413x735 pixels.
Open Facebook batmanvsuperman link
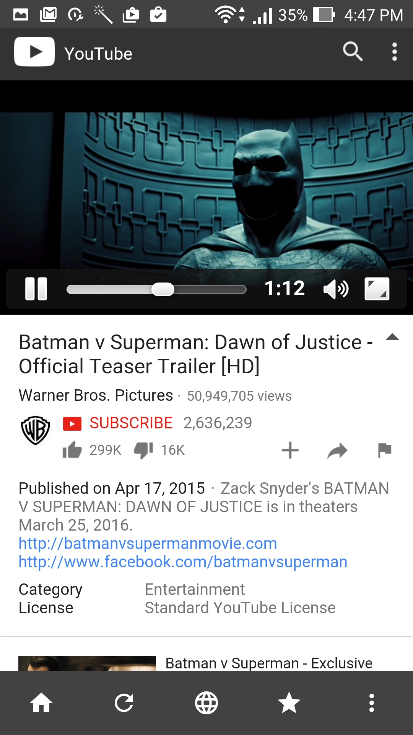(x=183, y=562)
